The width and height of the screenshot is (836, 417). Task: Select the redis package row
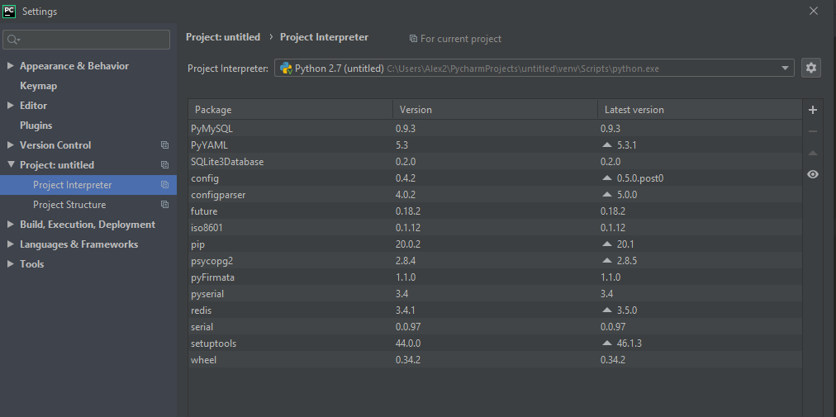click(495, 310)
